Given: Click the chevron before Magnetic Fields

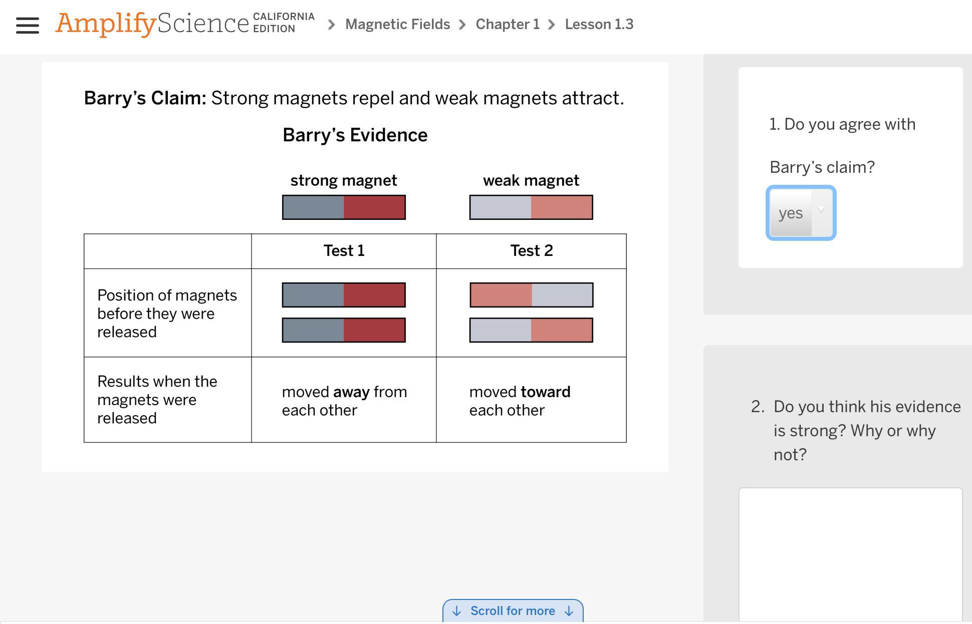Looking at the screenshot, I should pos(331,25).
